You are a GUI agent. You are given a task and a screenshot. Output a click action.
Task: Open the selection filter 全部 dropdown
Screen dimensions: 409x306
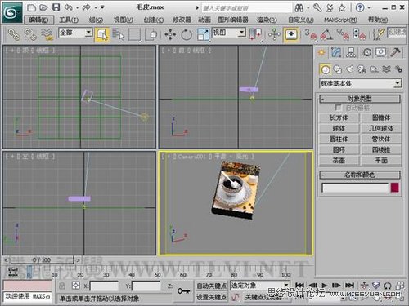coord(88,33)
